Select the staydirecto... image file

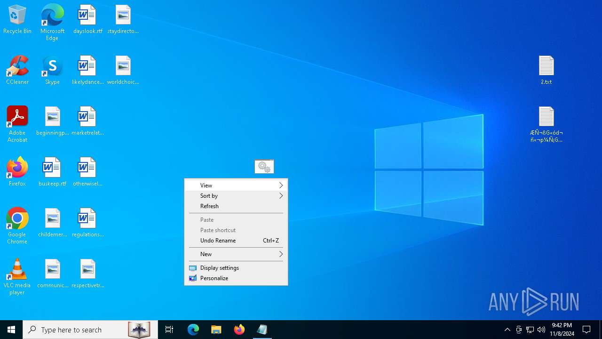(x=123, y=20)
